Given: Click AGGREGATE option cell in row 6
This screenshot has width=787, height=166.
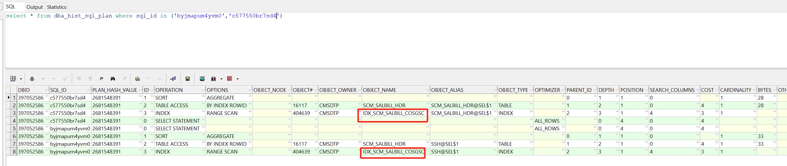Looking at the screenshot, I should point(229,136).
